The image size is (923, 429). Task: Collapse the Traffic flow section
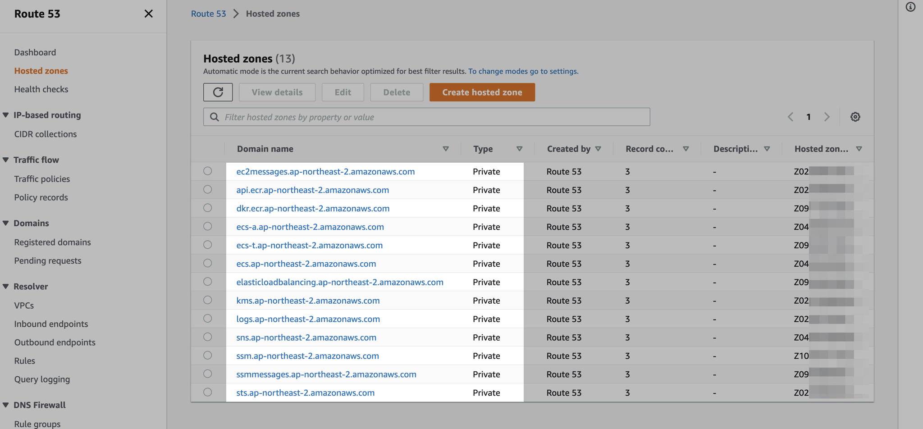pos(6,160)
